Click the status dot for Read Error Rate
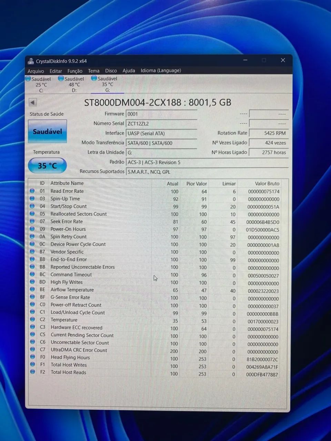The width and height of the screenshot is (331, 441). click(32, 191)
